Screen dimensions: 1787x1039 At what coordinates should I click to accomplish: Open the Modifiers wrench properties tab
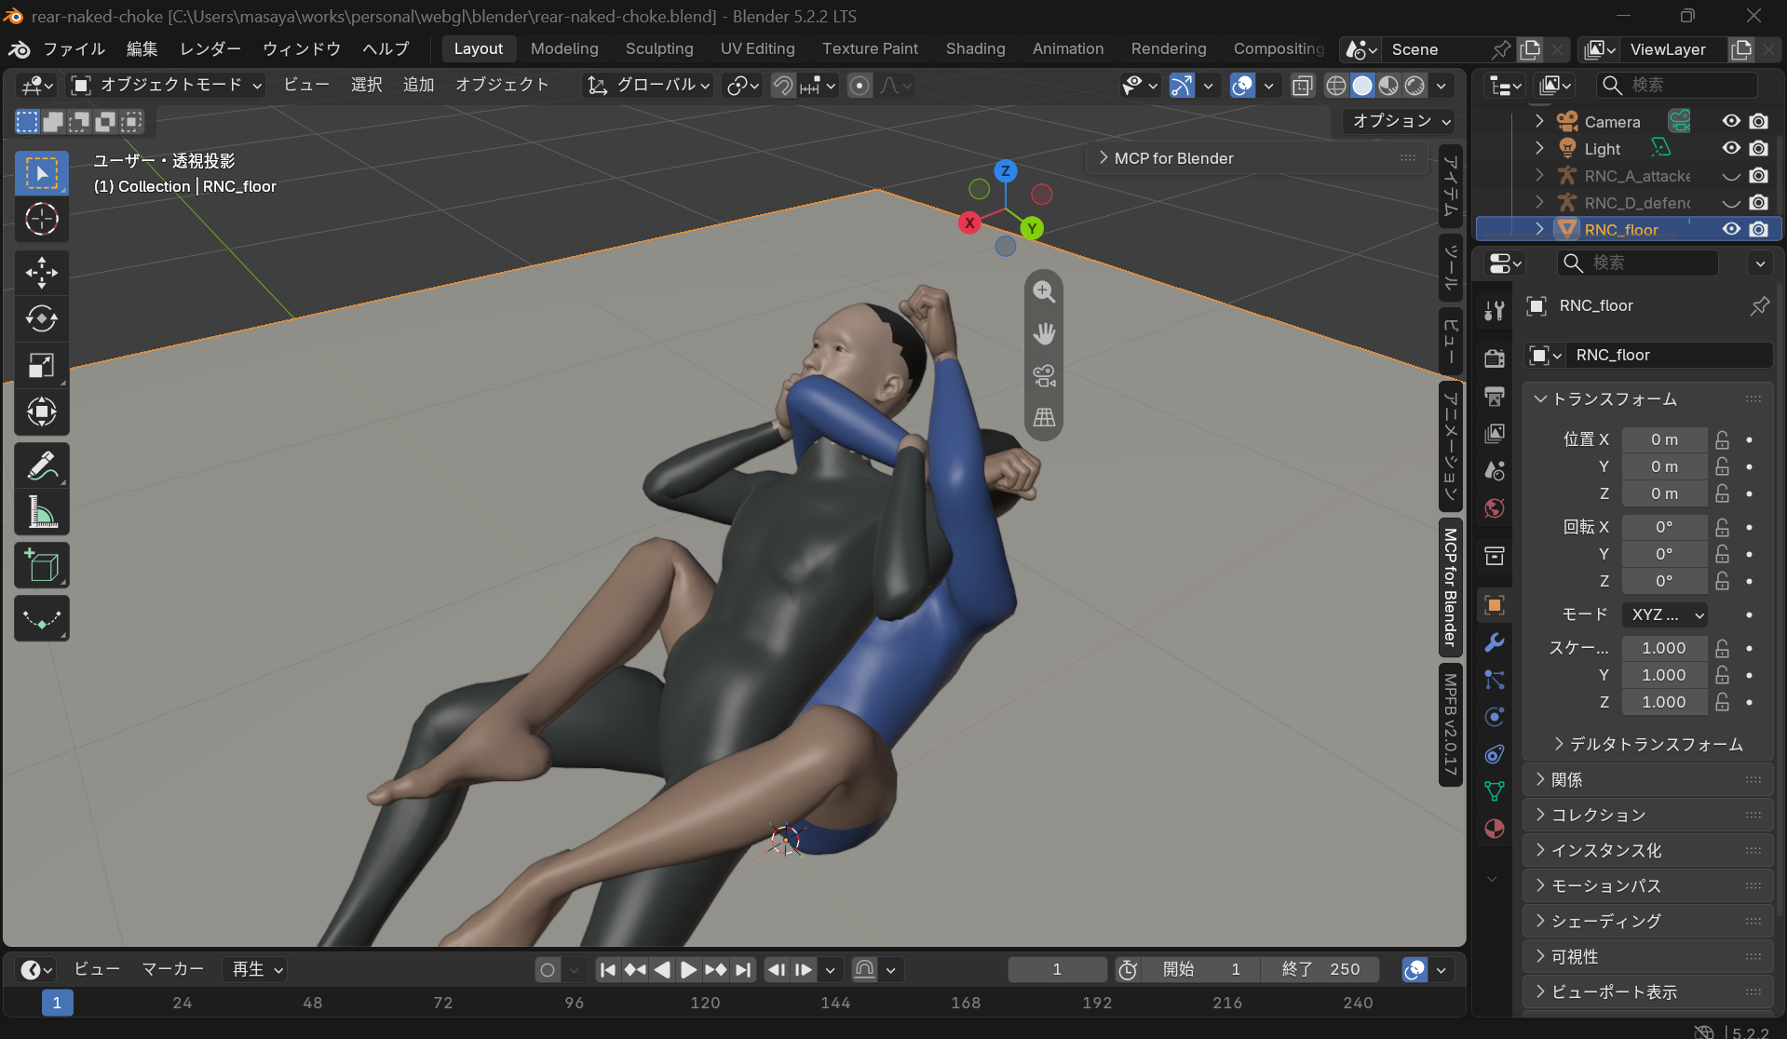[x=1495, y=642]
